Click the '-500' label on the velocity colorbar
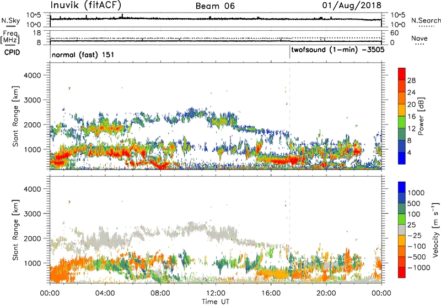The height and width of the screenshot is (305, 441). (x=417, y=257)
